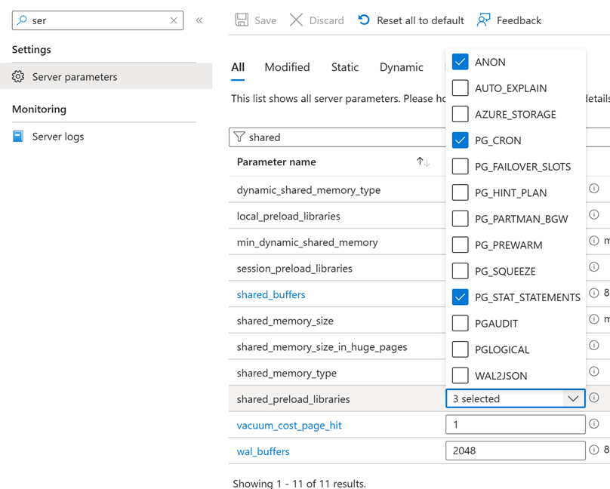Switch to the Modified tab
Viewport: 610px width, 489px height.
pyautogui.click(x=287, y=67)
